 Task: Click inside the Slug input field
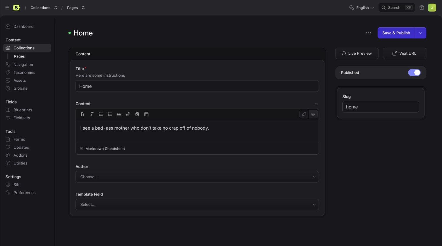pyautogui.click(x=380, y=107)
